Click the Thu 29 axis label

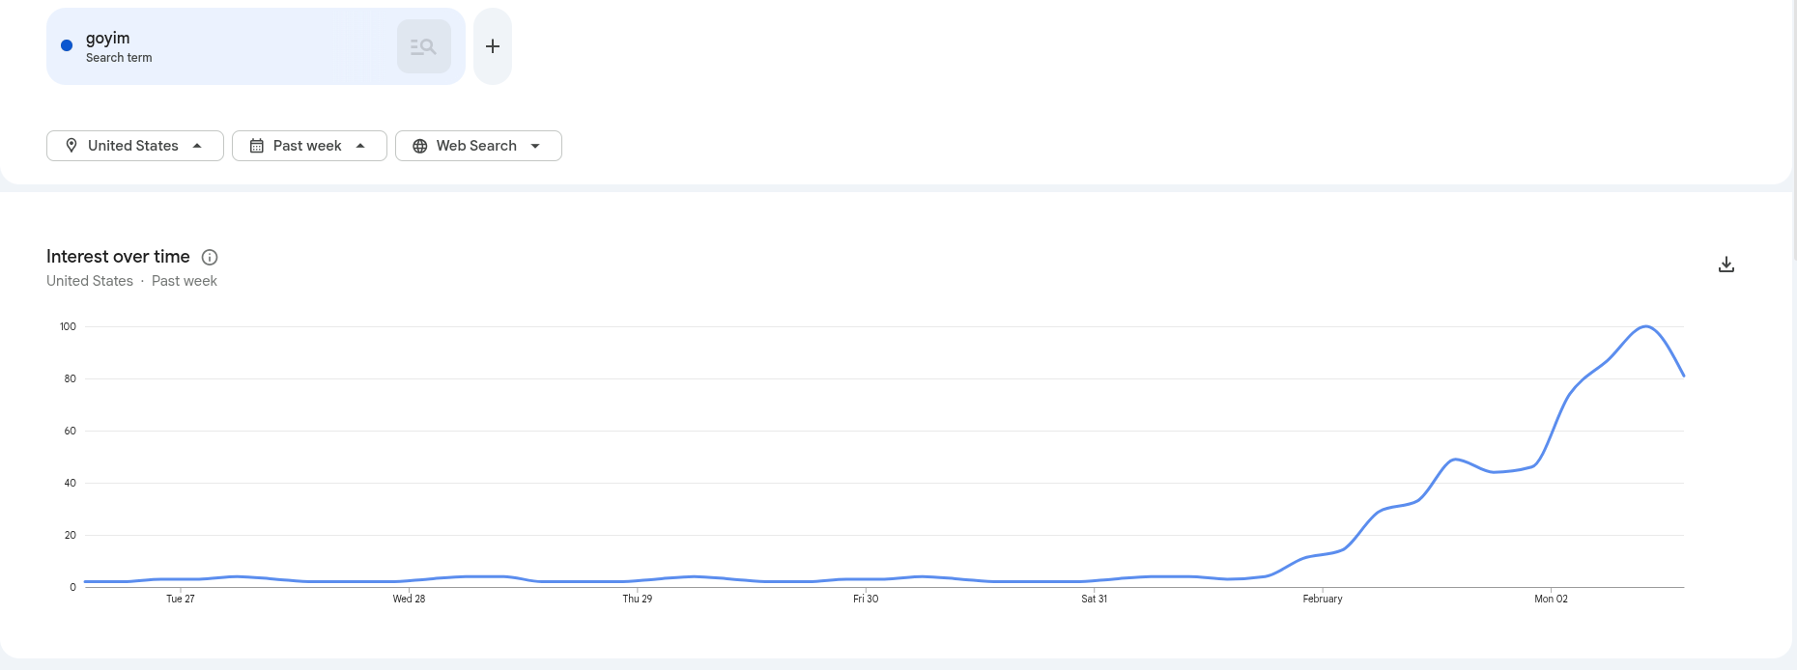637,599
